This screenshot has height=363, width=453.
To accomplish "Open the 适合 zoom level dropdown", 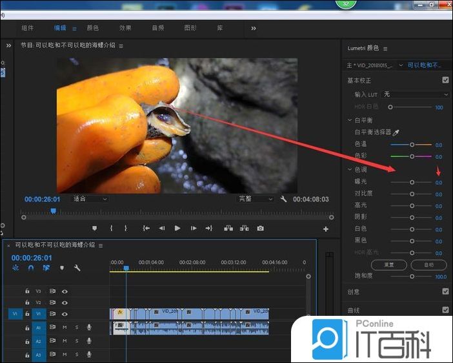I will [89, 199].
